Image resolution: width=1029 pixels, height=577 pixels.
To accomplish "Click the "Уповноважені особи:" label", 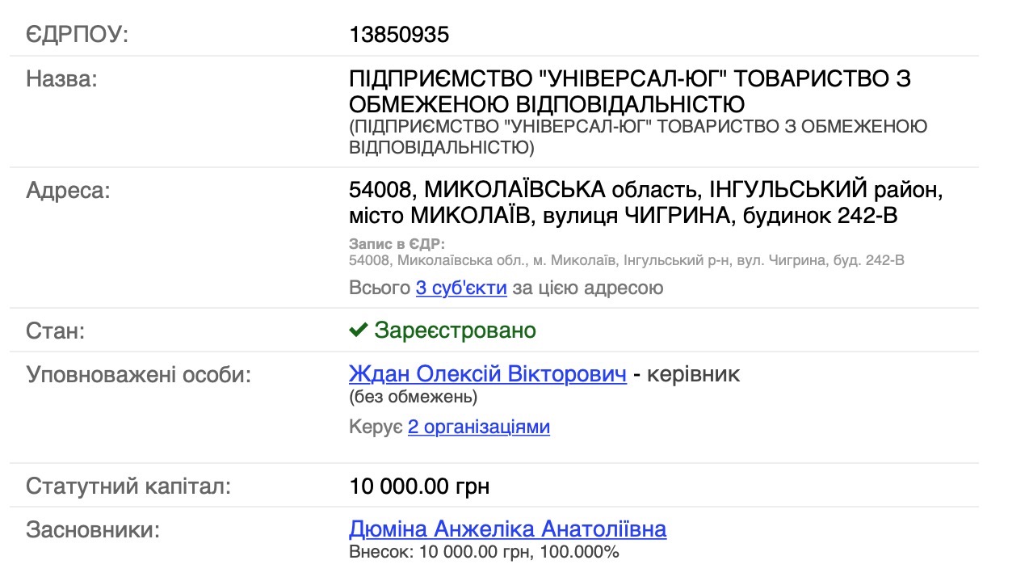I will pos(138,375).
